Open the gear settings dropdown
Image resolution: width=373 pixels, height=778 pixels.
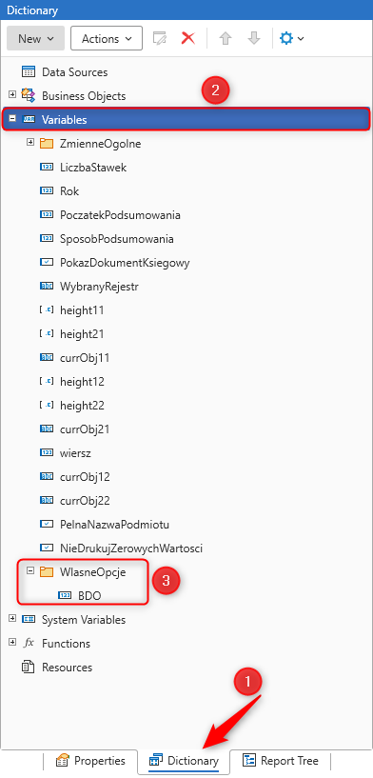(292, 38)
